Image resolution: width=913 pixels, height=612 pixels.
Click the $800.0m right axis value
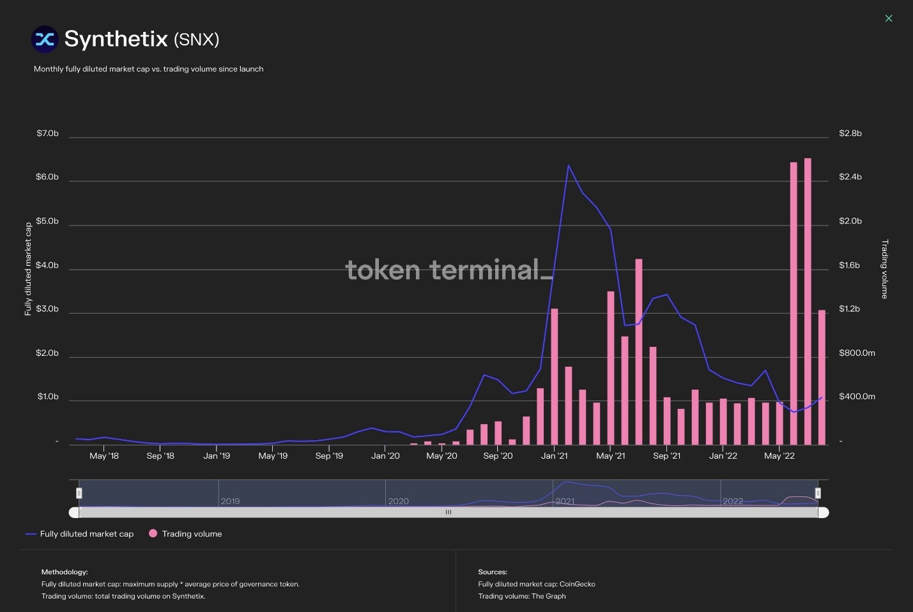pyautogui.click(x=857, y=353)
